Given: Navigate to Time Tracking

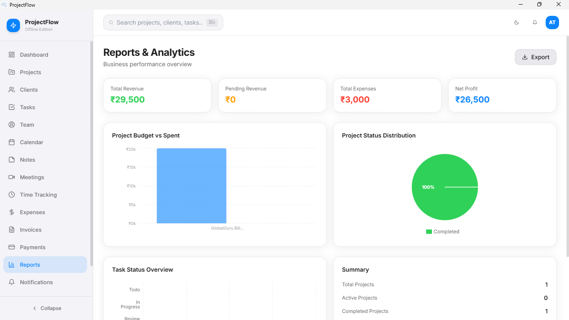Looking at the screenshot, I should point(45,195).
